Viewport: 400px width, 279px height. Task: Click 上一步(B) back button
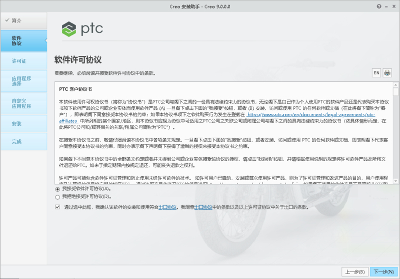tap(355, 272)
